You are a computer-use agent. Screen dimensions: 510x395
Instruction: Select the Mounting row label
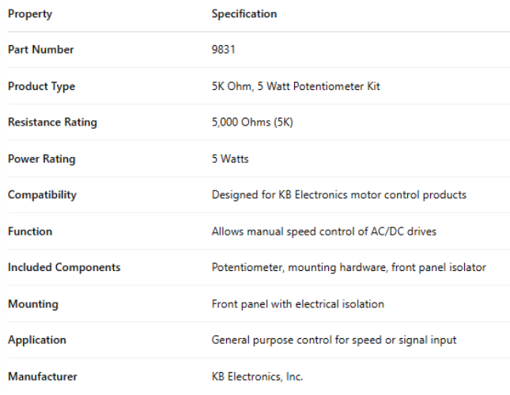33,304
